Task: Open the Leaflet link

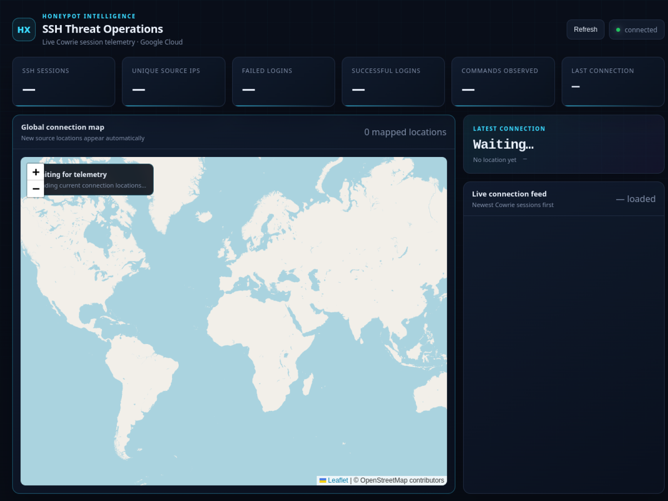Action: pyautogui.click(x=338, y=481)
